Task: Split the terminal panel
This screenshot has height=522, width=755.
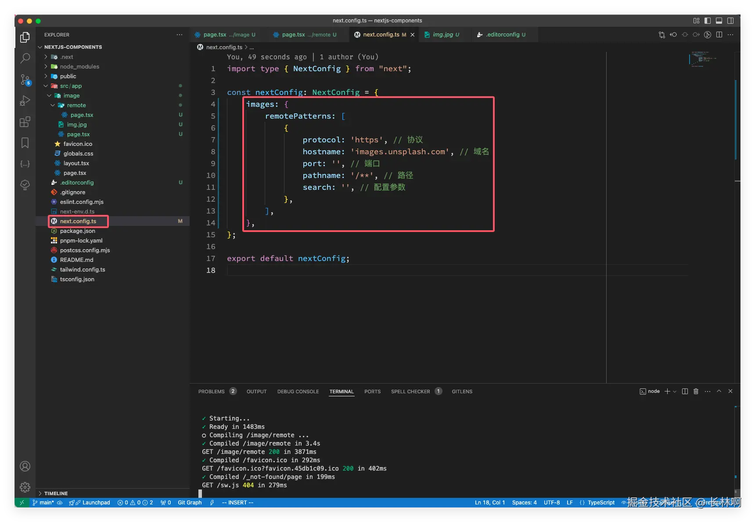Action: tap(685, 391)
